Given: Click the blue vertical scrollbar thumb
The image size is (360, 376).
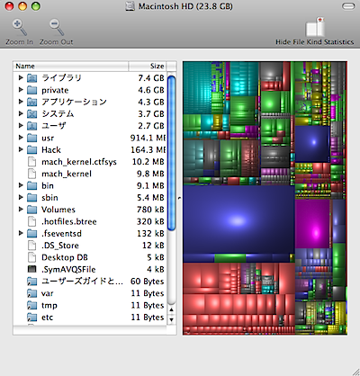Looking at the screenshot, I should tap(171, 153).
